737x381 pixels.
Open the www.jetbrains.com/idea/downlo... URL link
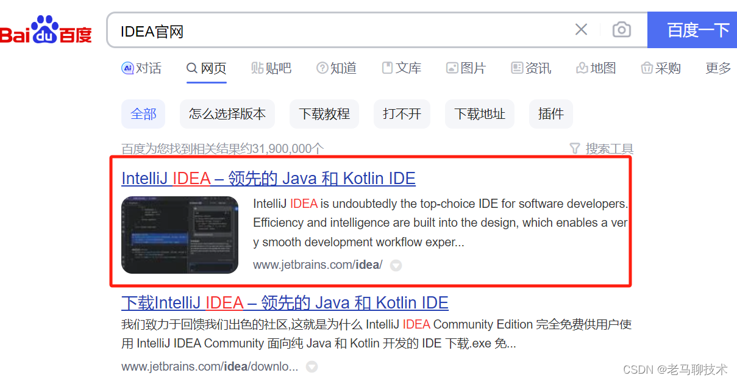[x=210, y=367]
